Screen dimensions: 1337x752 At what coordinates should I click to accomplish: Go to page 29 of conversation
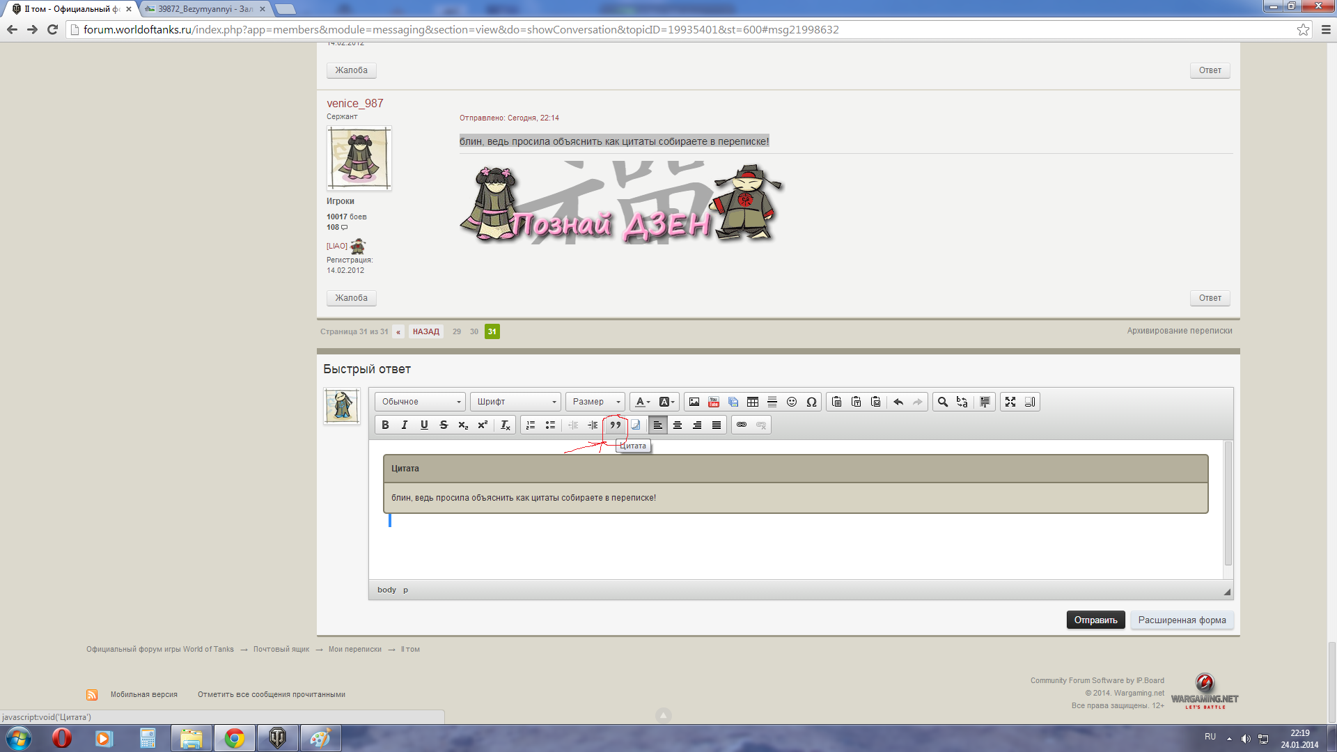(x=457, y=331)
